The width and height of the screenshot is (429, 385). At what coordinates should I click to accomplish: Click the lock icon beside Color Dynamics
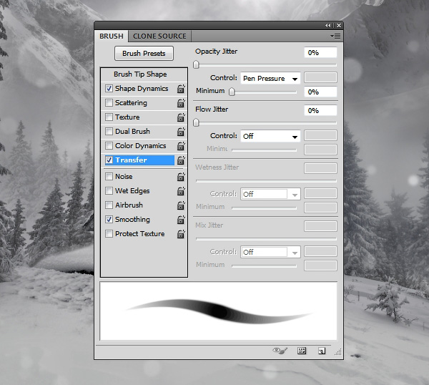pos(181,146)
